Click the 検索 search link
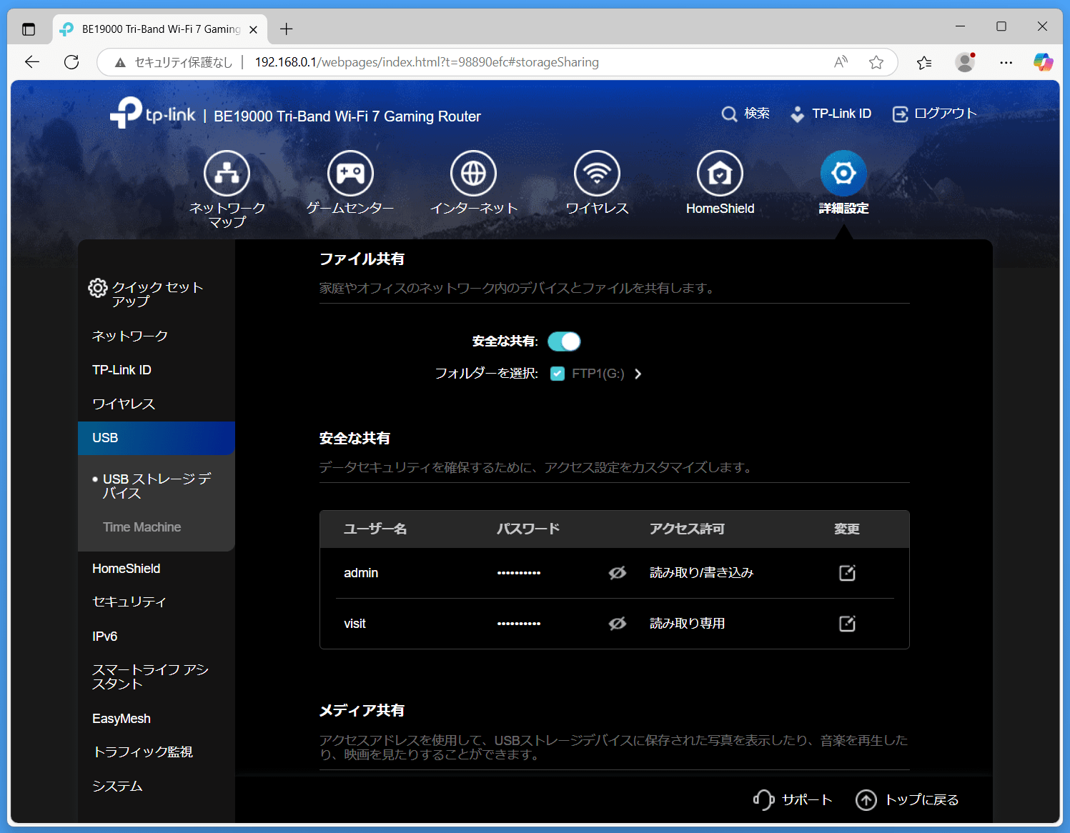The image size is (1070, 833). coord(757,114)
